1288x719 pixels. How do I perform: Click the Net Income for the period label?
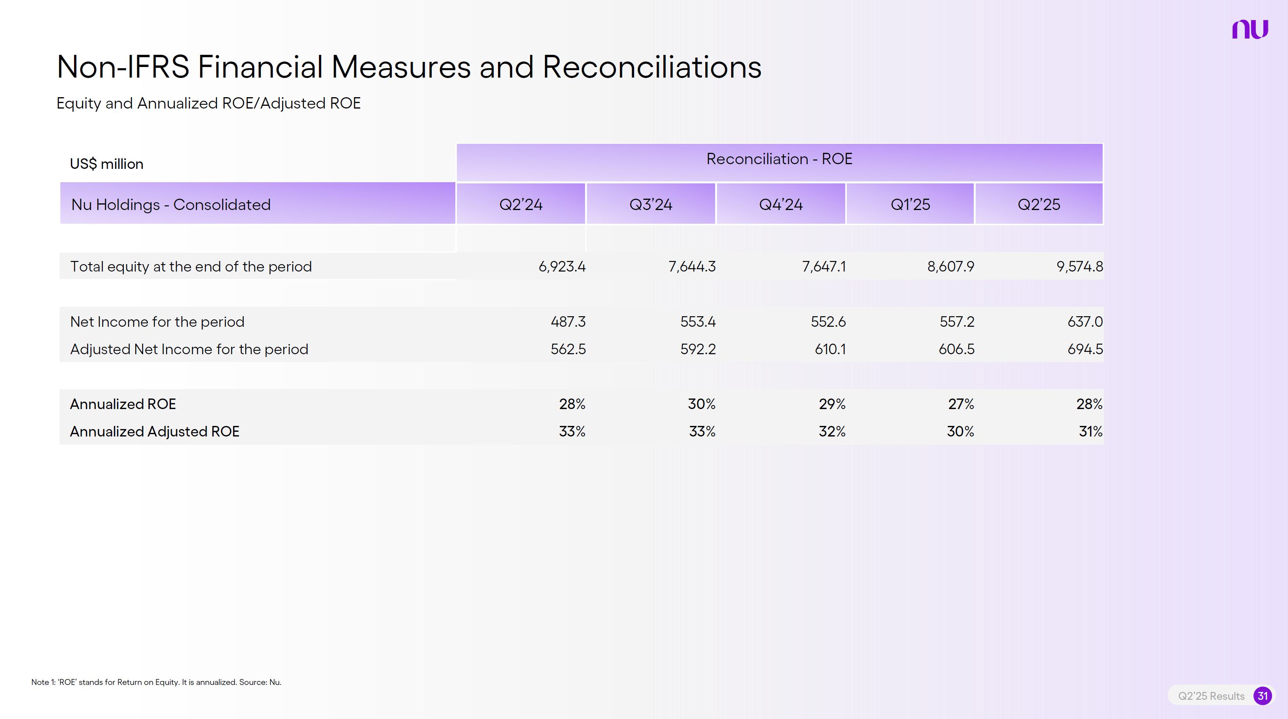[157, 322]
